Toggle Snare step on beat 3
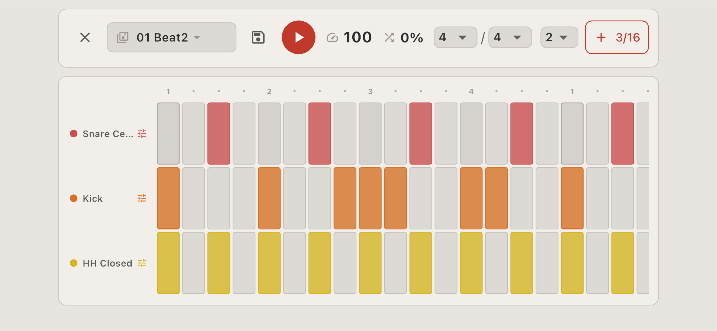 tap(370, 133)
